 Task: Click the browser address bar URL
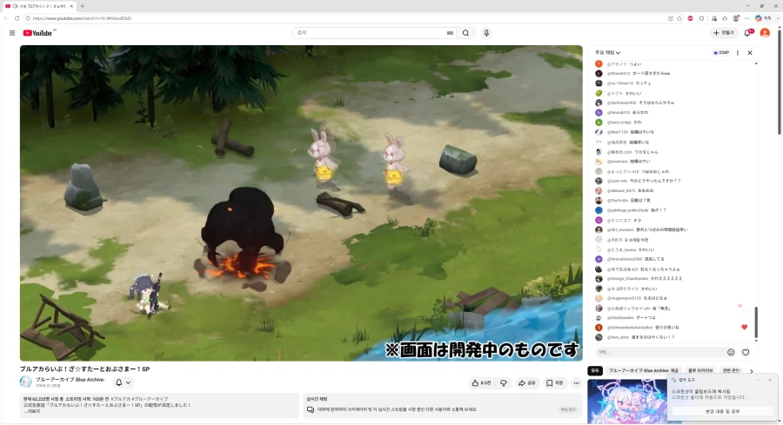pyautogui.click(x=82, y=18)
